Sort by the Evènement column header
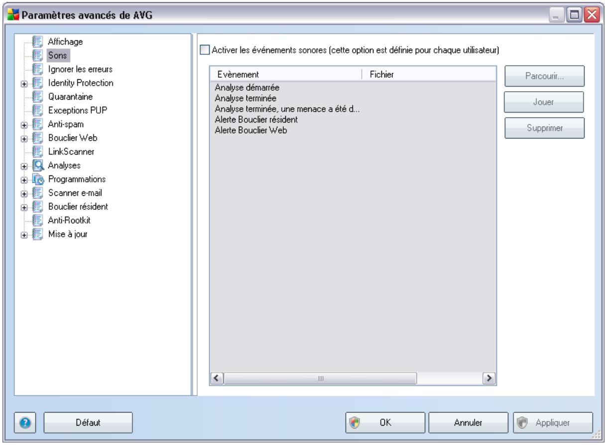Screen dimensions: 605x445 pyautogui.click(x=285, y=74)
